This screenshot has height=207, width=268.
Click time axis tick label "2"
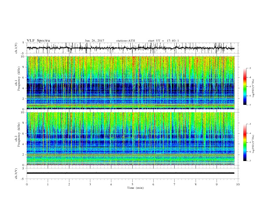pyautogui.click(x=69, y=184)
